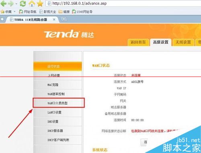This screenshot has width=201, height=153.
Task: Select the TENDA 11N无线路由器 browser tab
Action: coord(32,20)
